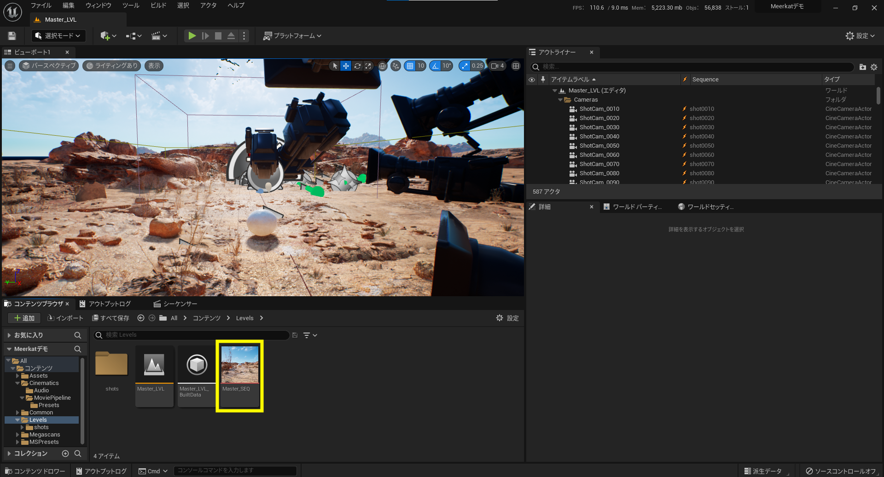This screenshot has height=477, width=884.
Task: Click the Outliner settings gear icon
Action: [874, 67]
